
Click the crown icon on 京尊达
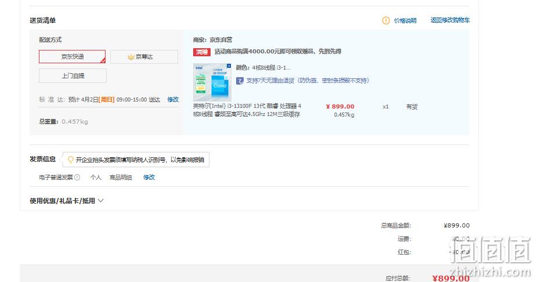point(131,57)
